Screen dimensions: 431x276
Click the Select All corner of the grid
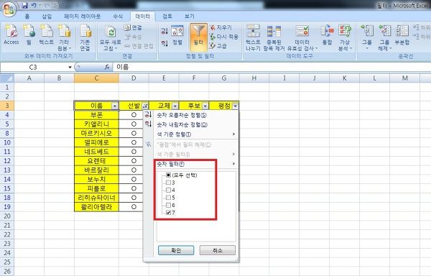point(7,78)
